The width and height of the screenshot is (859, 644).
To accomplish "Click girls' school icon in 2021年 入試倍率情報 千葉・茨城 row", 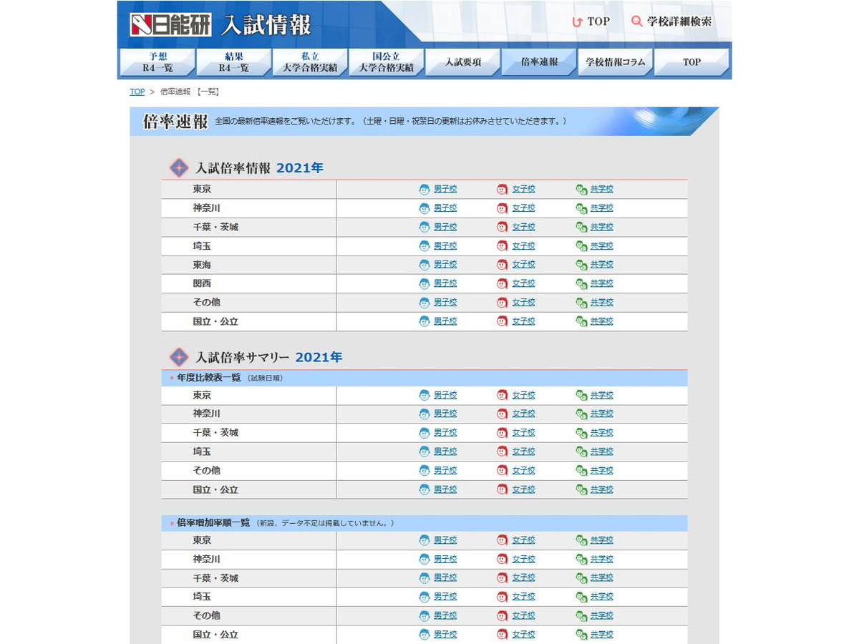I will click(503, 227).
